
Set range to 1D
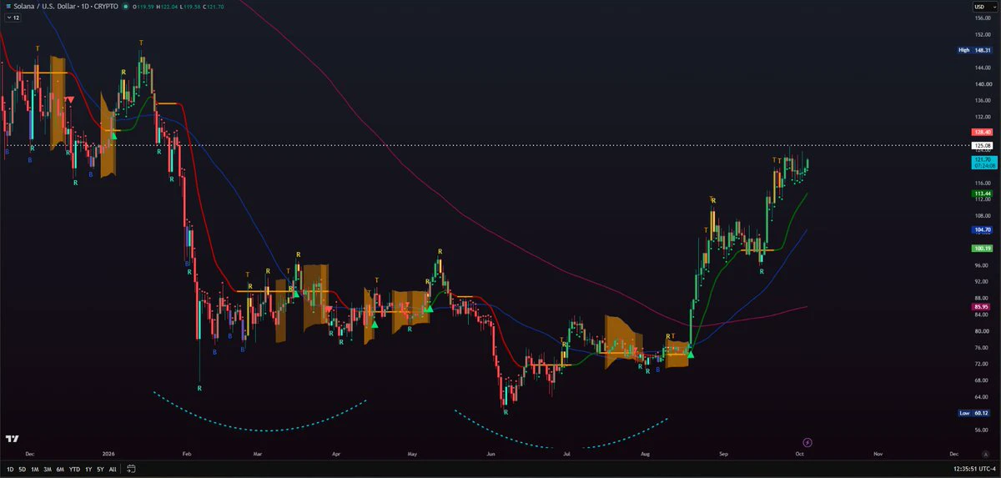click(10, 469)
